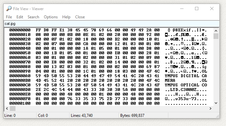Click the Exif ASCII text in first row
226x126 pixels.
(186, 30)
